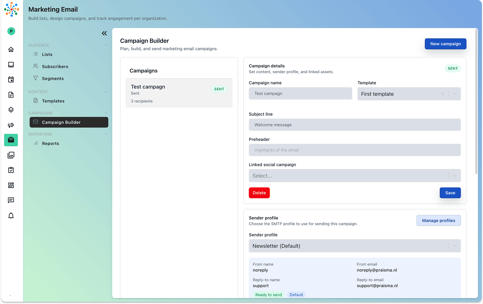Collapse the Audience section
Screen dimensions: 483x304
(x=106, y=45)
